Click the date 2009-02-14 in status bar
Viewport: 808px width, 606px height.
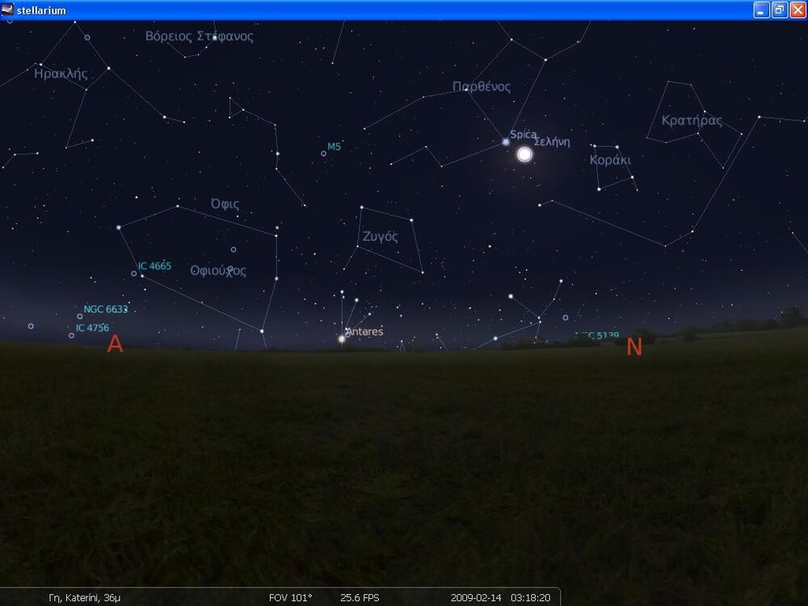[x=476, y=598]
